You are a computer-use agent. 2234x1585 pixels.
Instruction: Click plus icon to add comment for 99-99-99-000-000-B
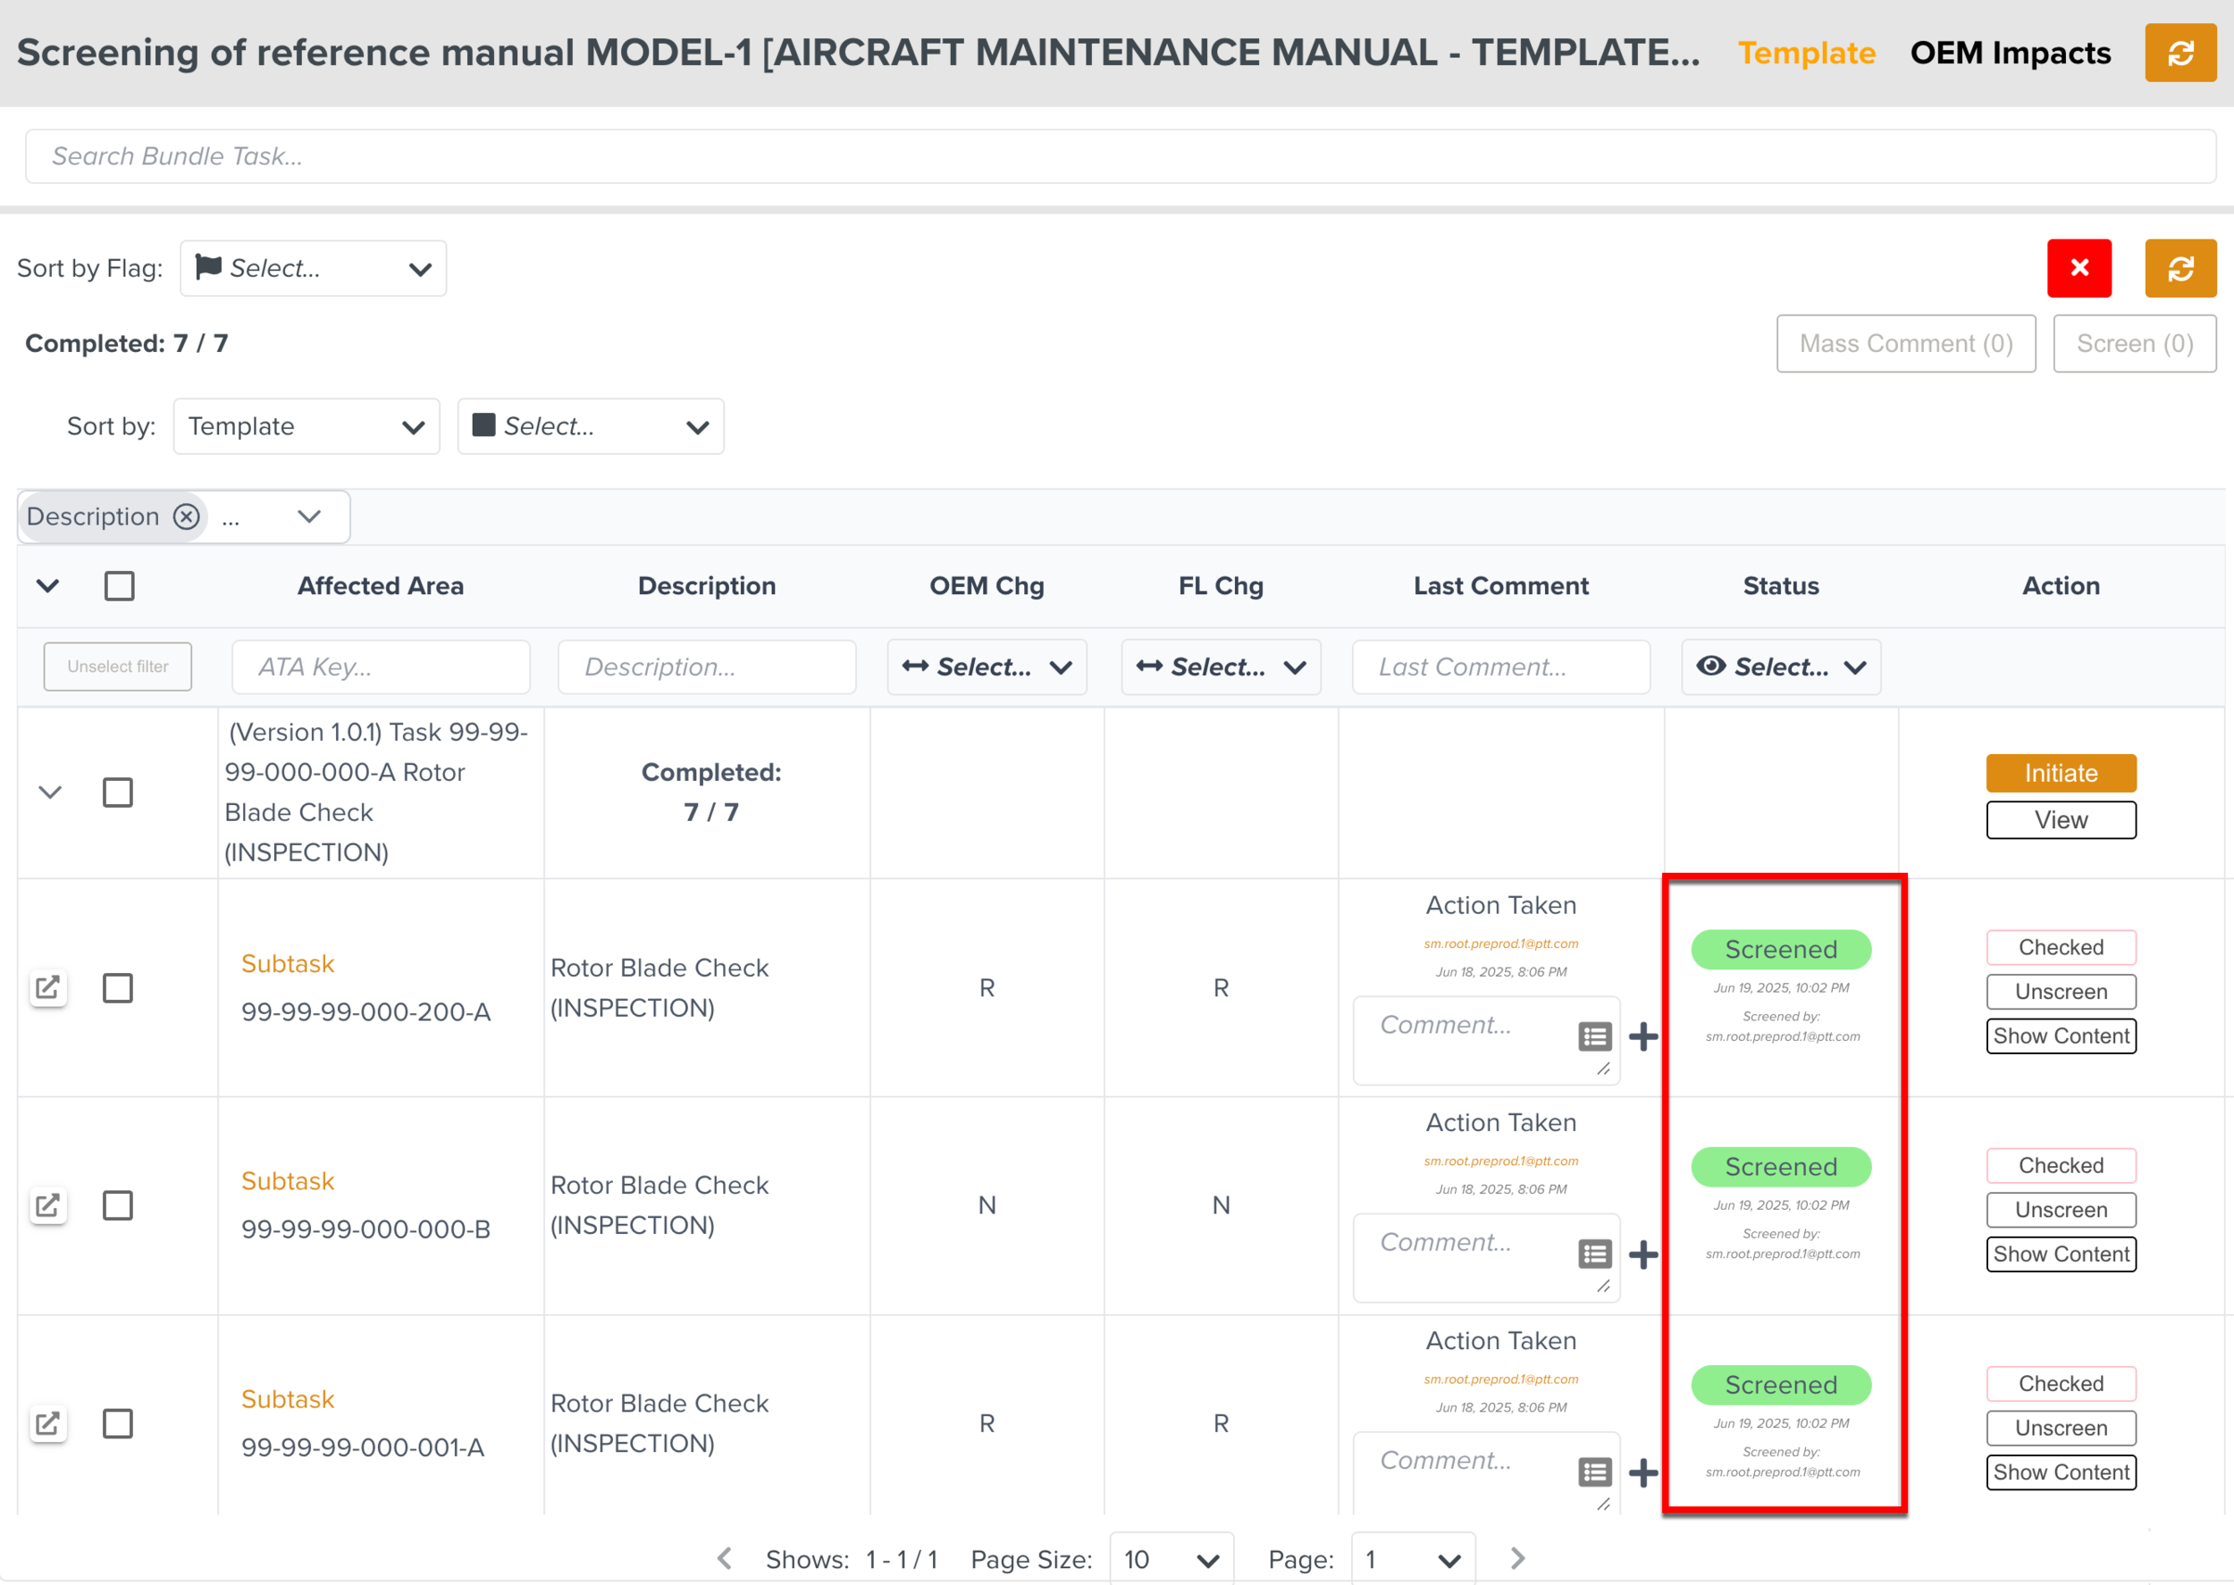[1642, 1254]
